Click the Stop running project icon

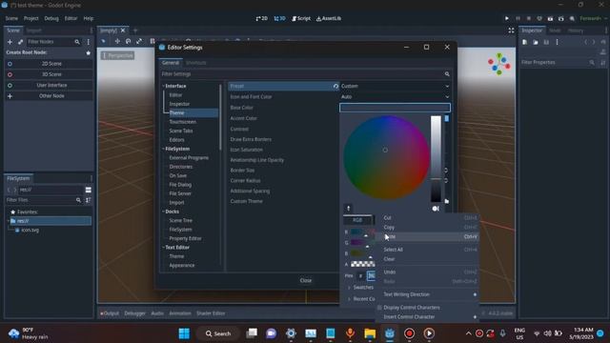click(x=528, y=18)
